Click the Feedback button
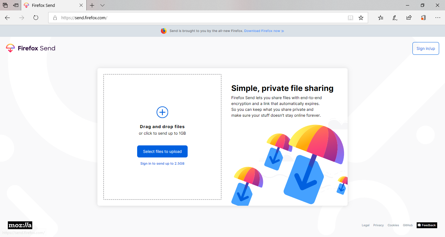This screenshot has width=445, height=237. pos(427,225)
